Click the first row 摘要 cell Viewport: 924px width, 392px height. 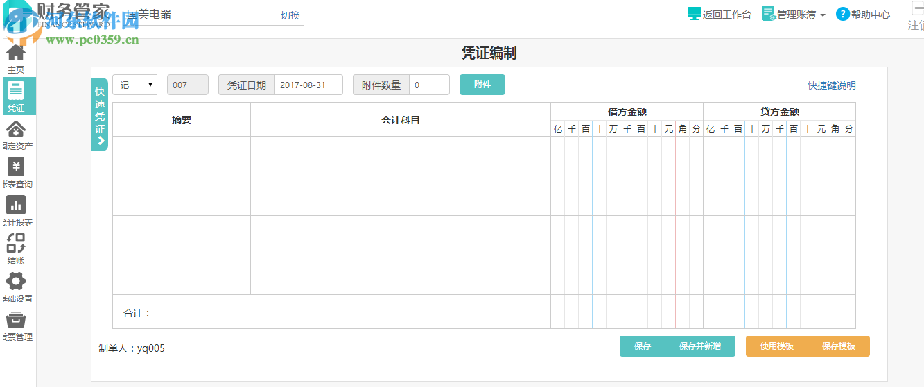[182, 156]
